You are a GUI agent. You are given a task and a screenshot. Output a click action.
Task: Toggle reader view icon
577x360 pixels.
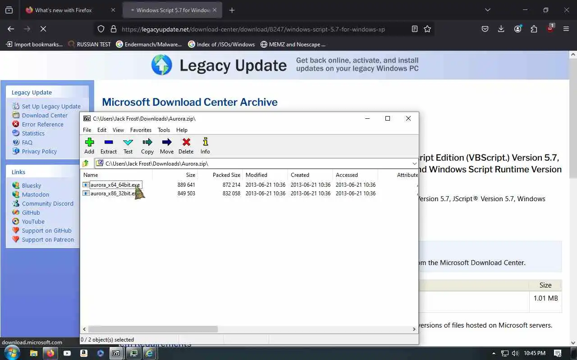(415, 29)
